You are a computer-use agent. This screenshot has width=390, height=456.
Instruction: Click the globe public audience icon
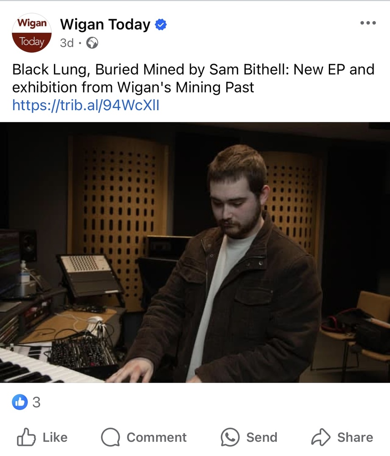92,43
